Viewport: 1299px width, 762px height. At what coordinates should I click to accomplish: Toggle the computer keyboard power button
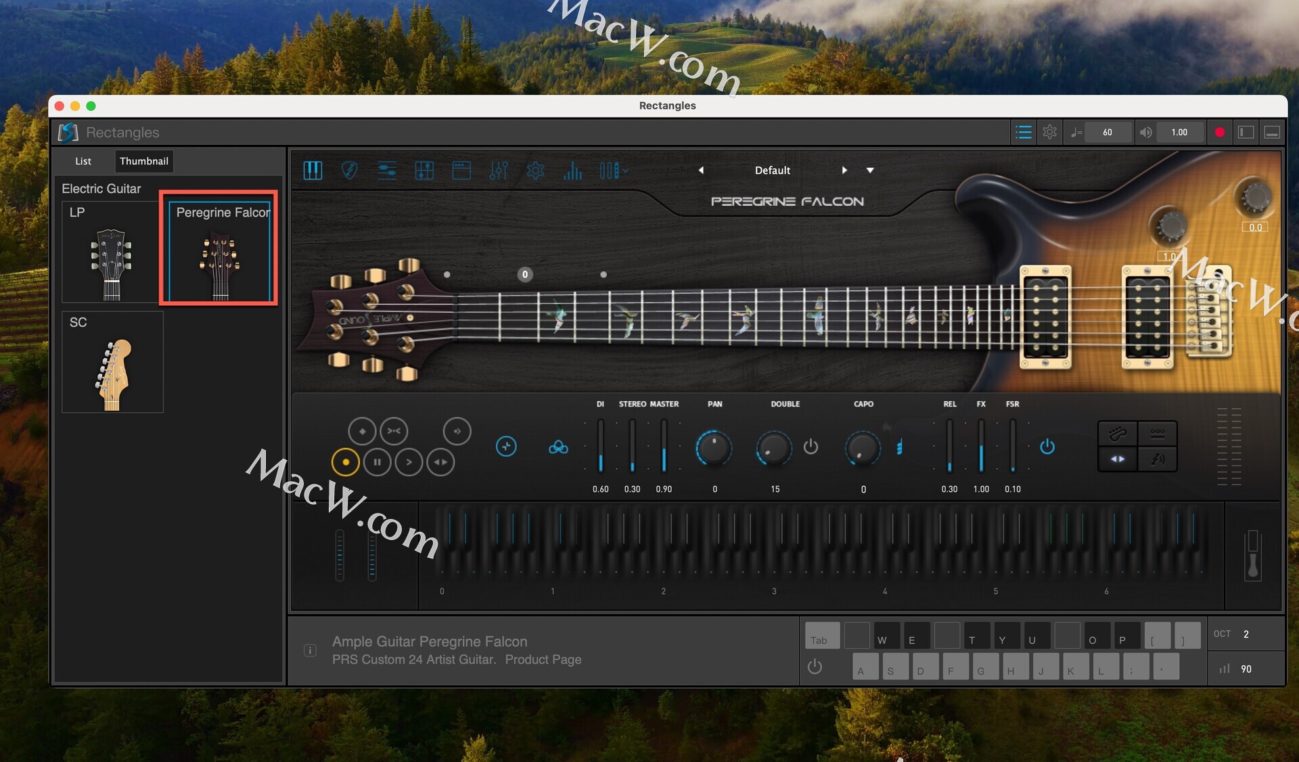815,667
